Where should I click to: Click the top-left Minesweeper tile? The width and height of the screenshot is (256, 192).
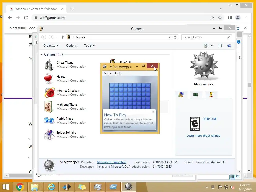point(112,85)
